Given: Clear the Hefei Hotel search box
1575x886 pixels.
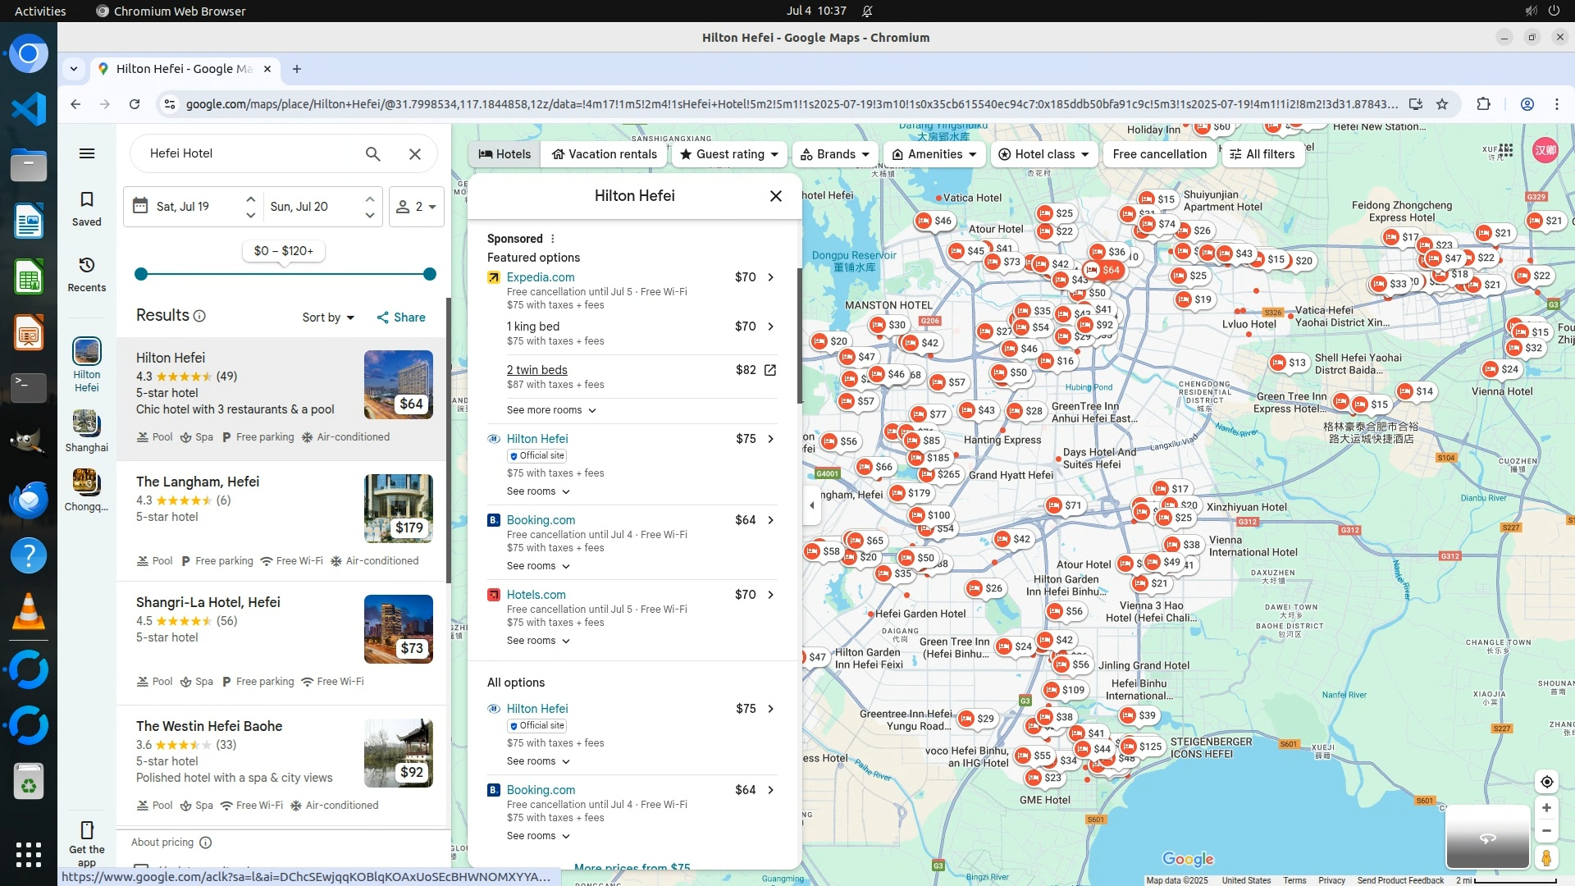Looking at the screenshot, I should (x=415, y=154).
